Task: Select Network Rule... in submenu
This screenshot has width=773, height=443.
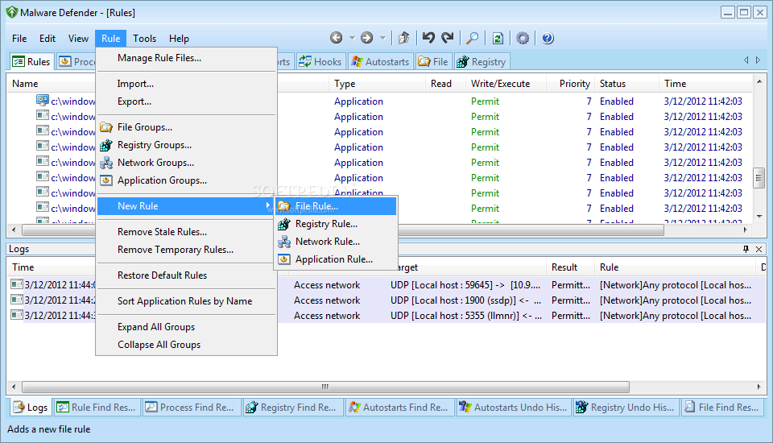Action: click(x=336, y=242)
